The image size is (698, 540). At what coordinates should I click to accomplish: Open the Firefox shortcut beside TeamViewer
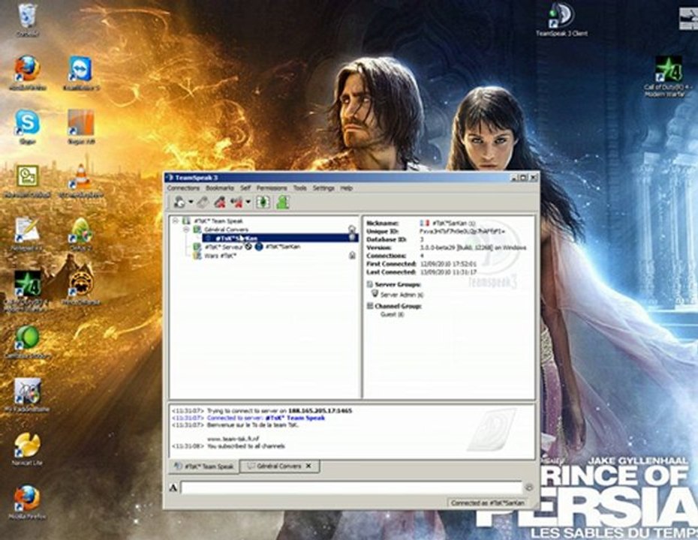pyautogui.click(x=27, y=73)
